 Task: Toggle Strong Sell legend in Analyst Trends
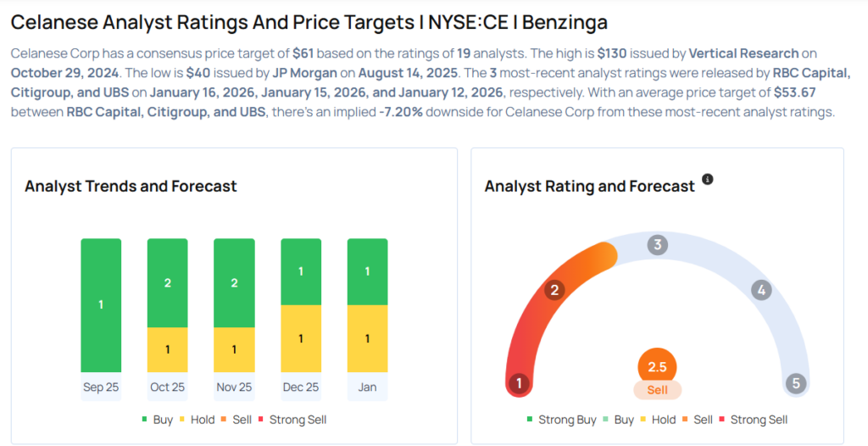click(x=292, y=420)
